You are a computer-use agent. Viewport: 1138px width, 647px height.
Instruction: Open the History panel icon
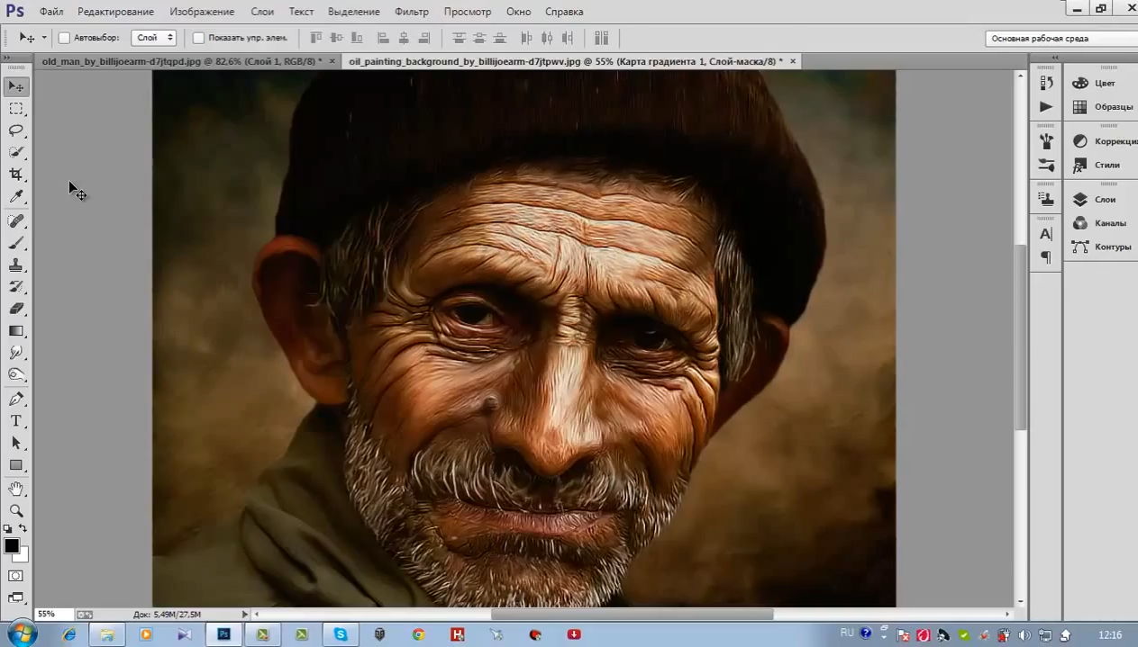[x=1046, y=83]
